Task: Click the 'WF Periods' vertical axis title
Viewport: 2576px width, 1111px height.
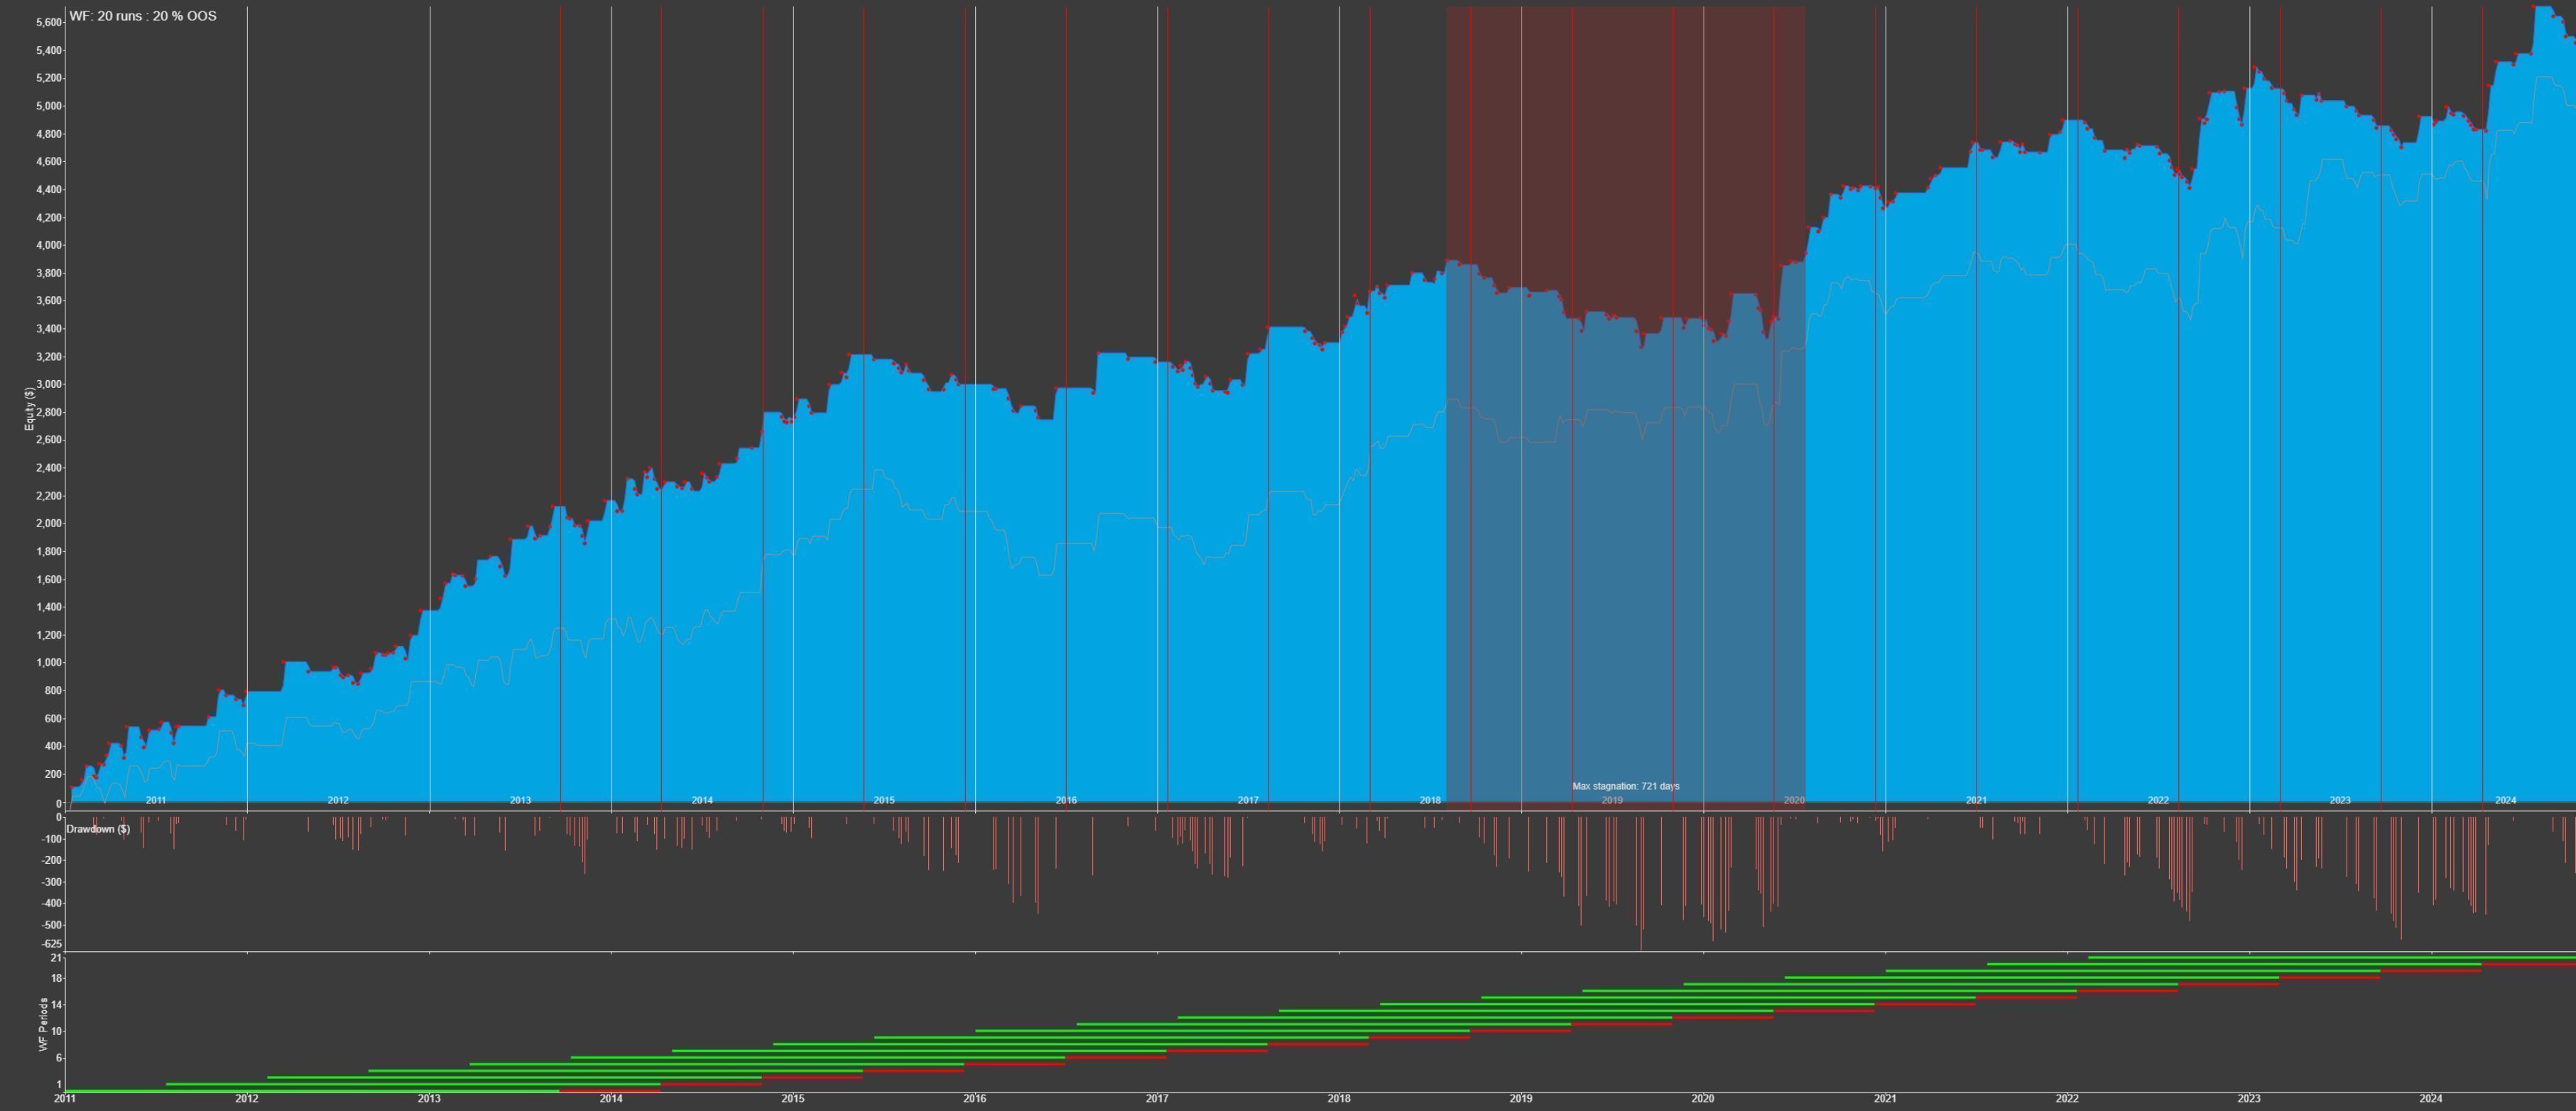Action: tap(43, 1024)
